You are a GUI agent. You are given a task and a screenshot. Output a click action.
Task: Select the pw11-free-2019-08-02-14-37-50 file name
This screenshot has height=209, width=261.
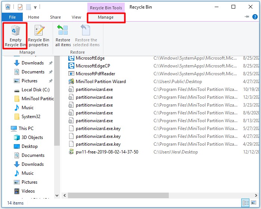(107, 152)
